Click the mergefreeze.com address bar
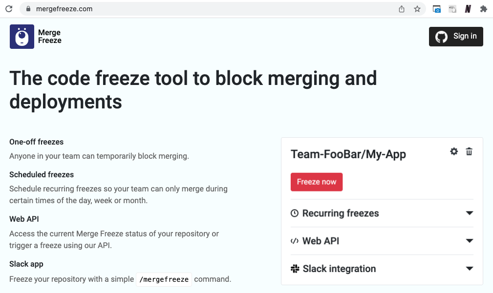This screenshot has height=293, width=493. [195, 9]
